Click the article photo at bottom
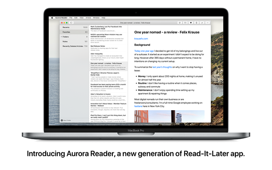This screenshot has width=272, height=170. click(x=169, y=117)
